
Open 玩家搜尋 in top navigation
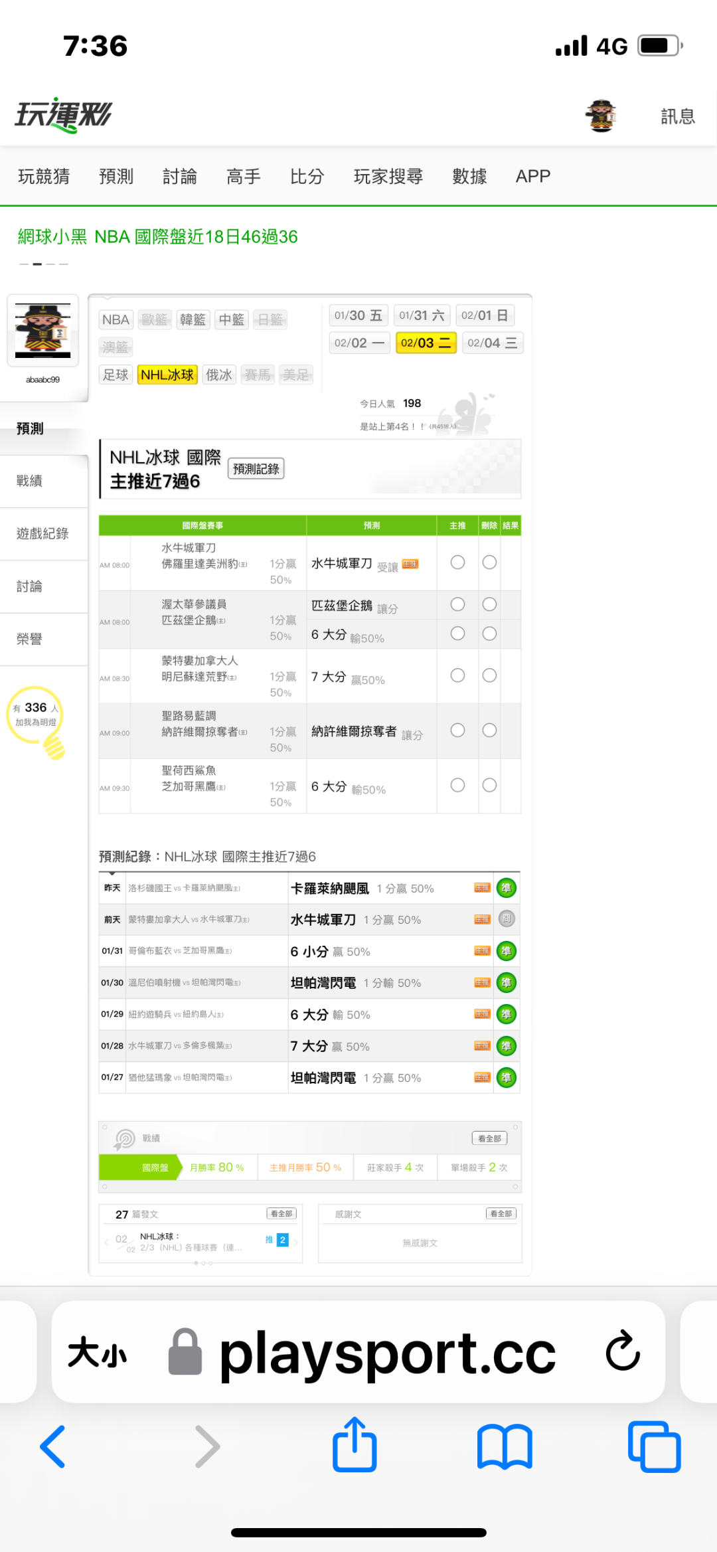(x=388, y=176)
